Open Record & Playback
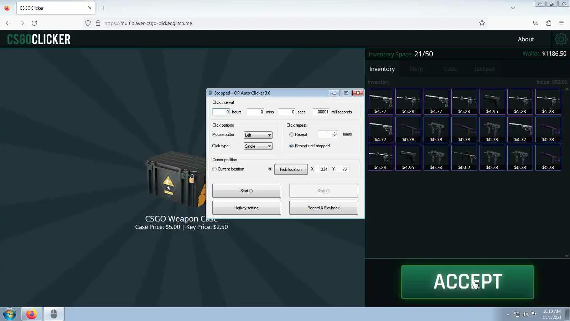Image resolution: width=570 pixels, height=321 pixels. [323, 208]
